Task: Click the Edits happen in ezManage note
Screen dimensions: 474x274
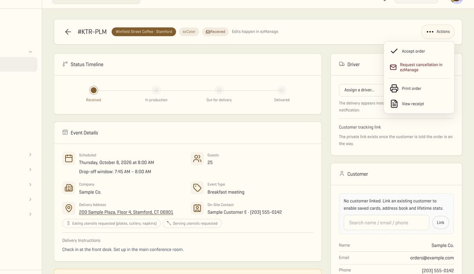Action: pyautogui.click(x=255, y=31)
